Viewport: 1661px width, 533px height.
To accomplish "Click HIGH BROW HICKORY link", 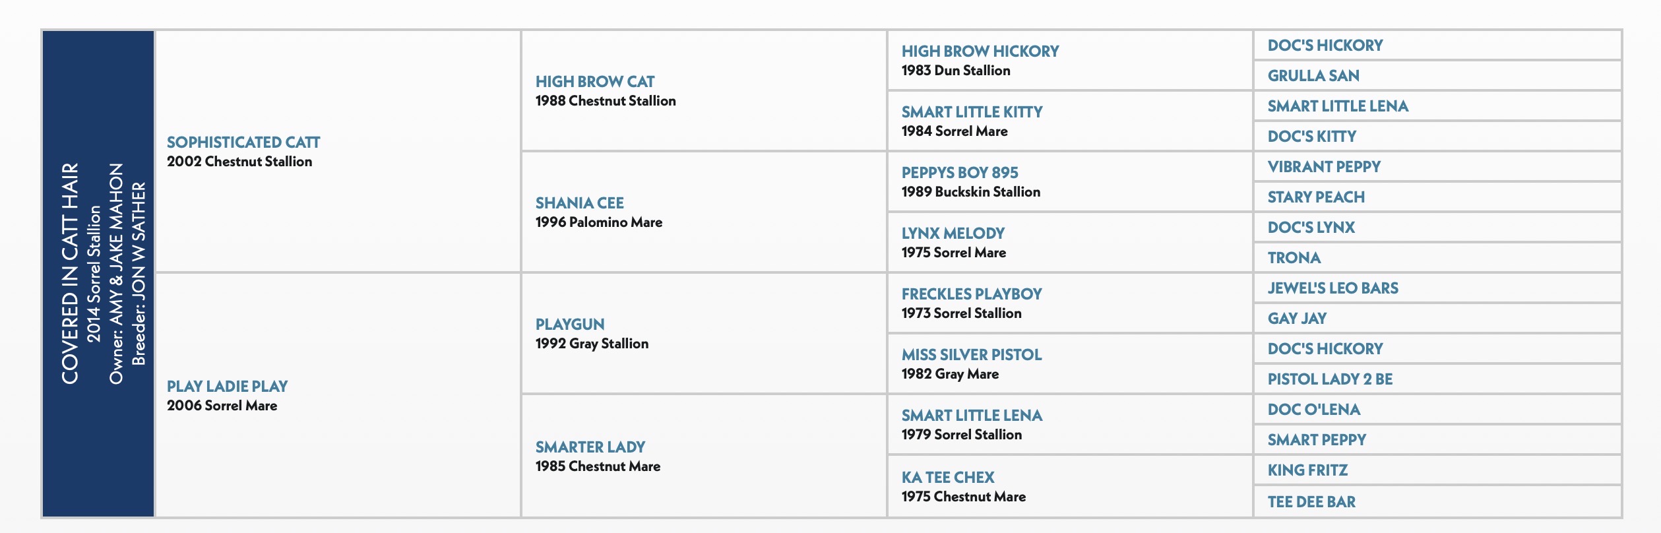I will click(x=980, y=51).
